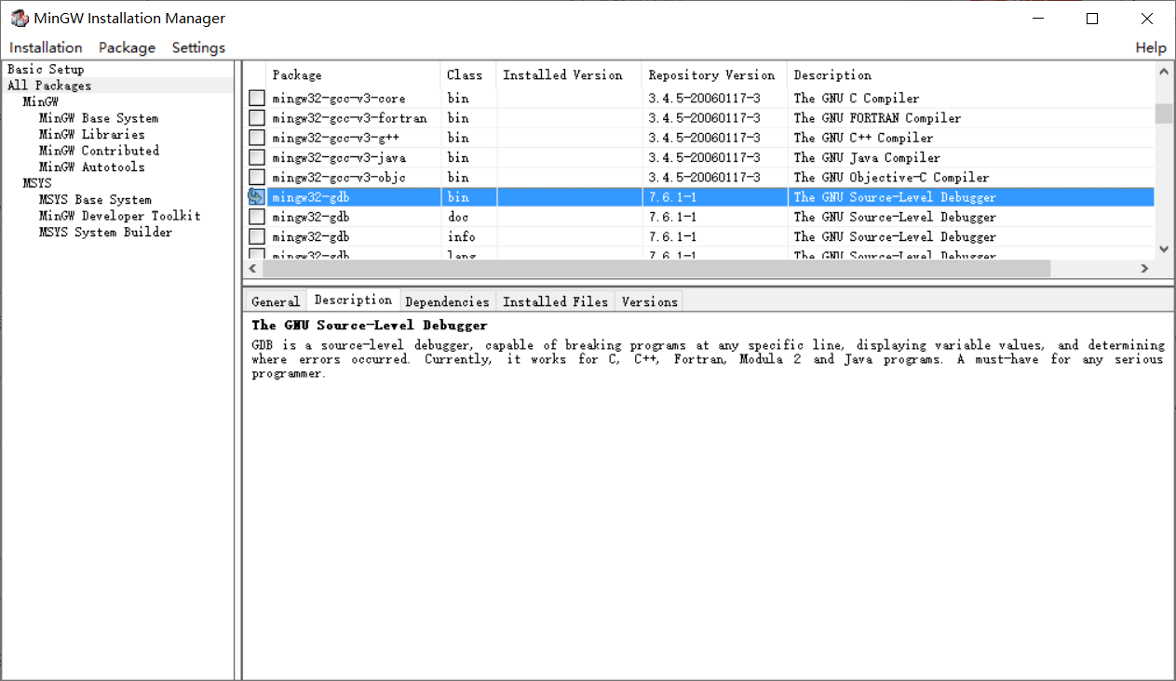Select MinGW Autotools category
The image size is (1176, 681).
click(92, 167)
